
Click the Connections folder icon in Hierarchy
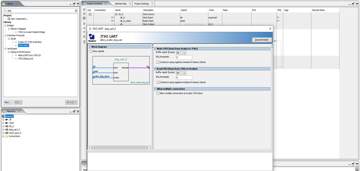click(7, 136)
